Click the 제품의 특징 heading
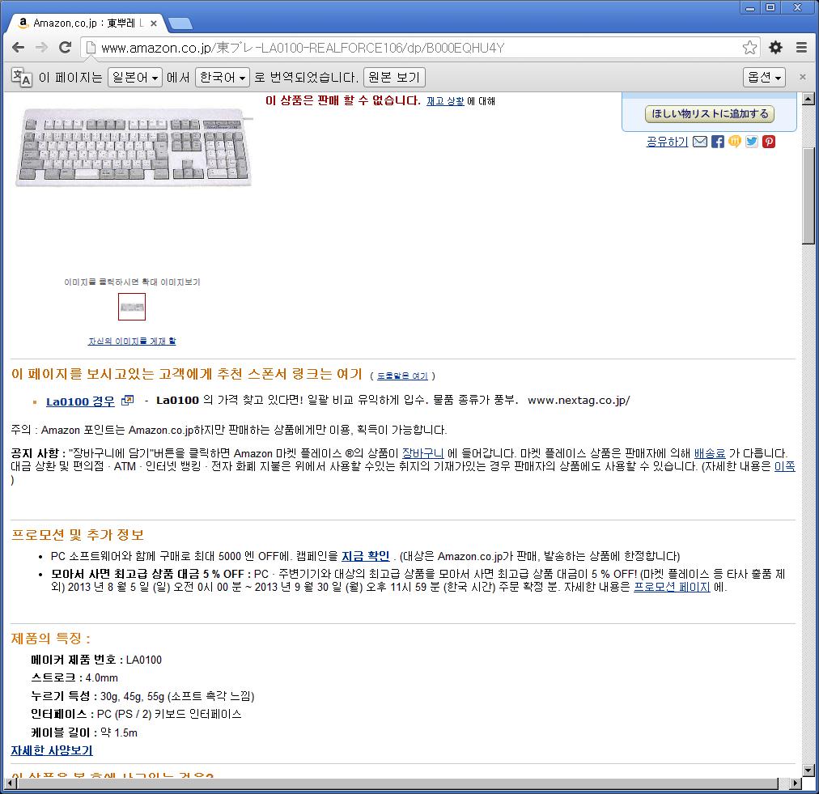The height and width of the screenshot is (794, 819). tap(51, 639)
